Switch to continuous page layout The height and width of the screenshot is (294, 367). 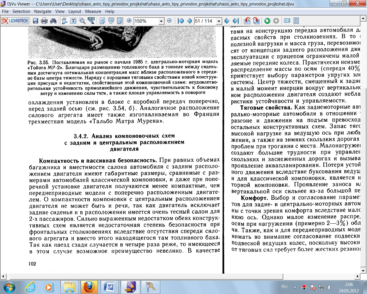tap(111, 21)
